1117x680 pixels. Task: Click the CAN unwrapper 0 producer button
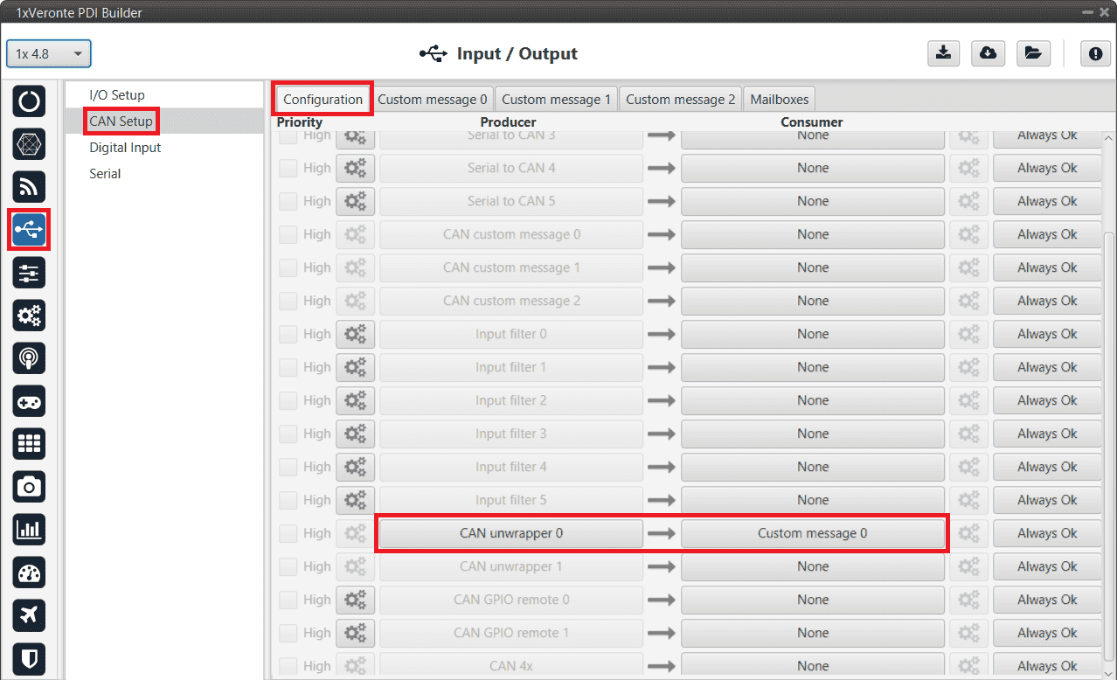[510, 533]
